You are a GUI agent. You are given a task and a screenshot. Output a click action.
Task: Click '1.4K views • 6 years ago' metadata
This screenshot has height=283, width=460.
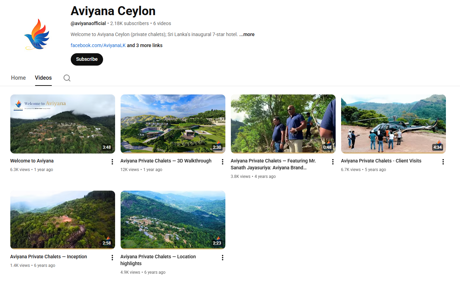click(x=33, y=265)
